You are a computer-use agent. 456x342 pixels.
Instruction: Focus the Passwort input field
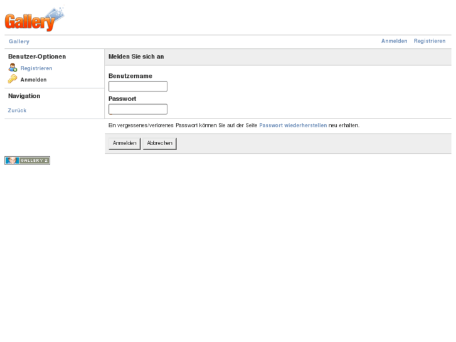(x=138, y=109)
